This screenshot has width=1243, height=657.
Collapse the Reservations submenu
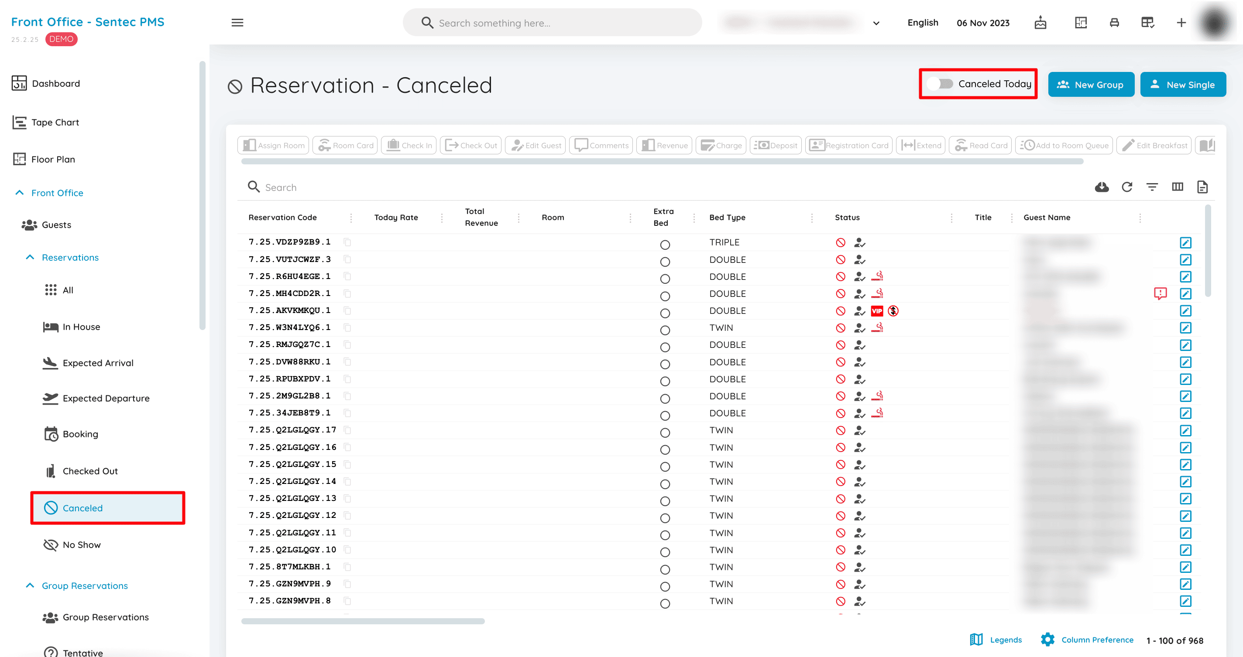click(30, 257)
